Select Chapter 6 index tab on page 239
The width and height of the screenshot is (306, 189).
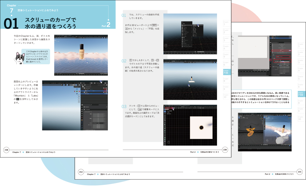coord(227,64)
